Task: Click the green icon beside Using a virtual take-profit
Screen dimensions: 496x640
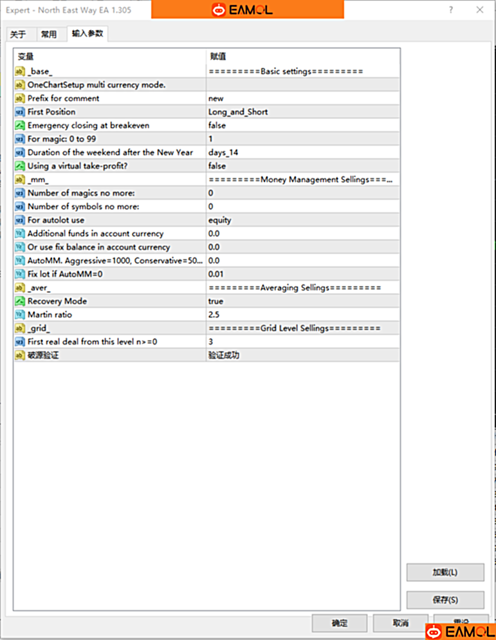Action: tap(20, 165)
